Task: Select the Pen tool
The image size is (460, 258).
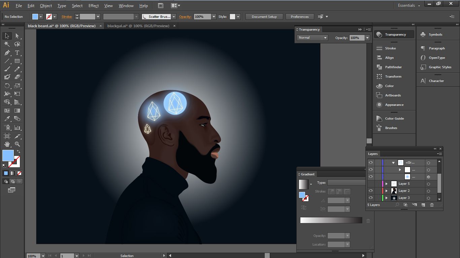Action: (x=7, y=53)
